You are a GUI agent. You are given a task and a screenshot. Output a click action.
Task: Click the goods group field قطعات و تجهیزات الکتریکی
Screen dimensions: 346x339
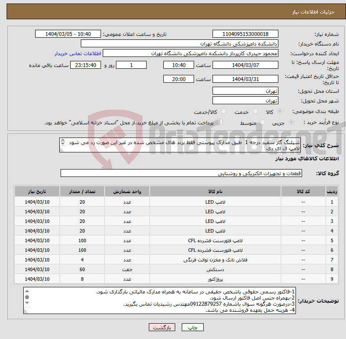coord(181,173)
